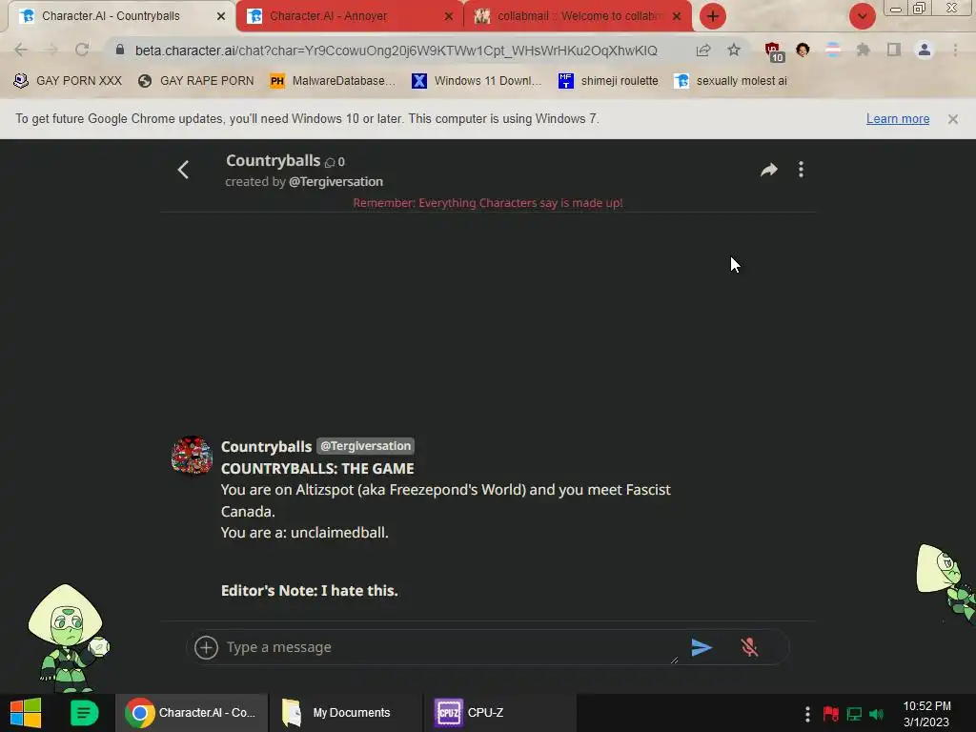Open the shimeji roulette bookmark
Viewport: 976px width, 732px height.
click(x=608, y=81)
